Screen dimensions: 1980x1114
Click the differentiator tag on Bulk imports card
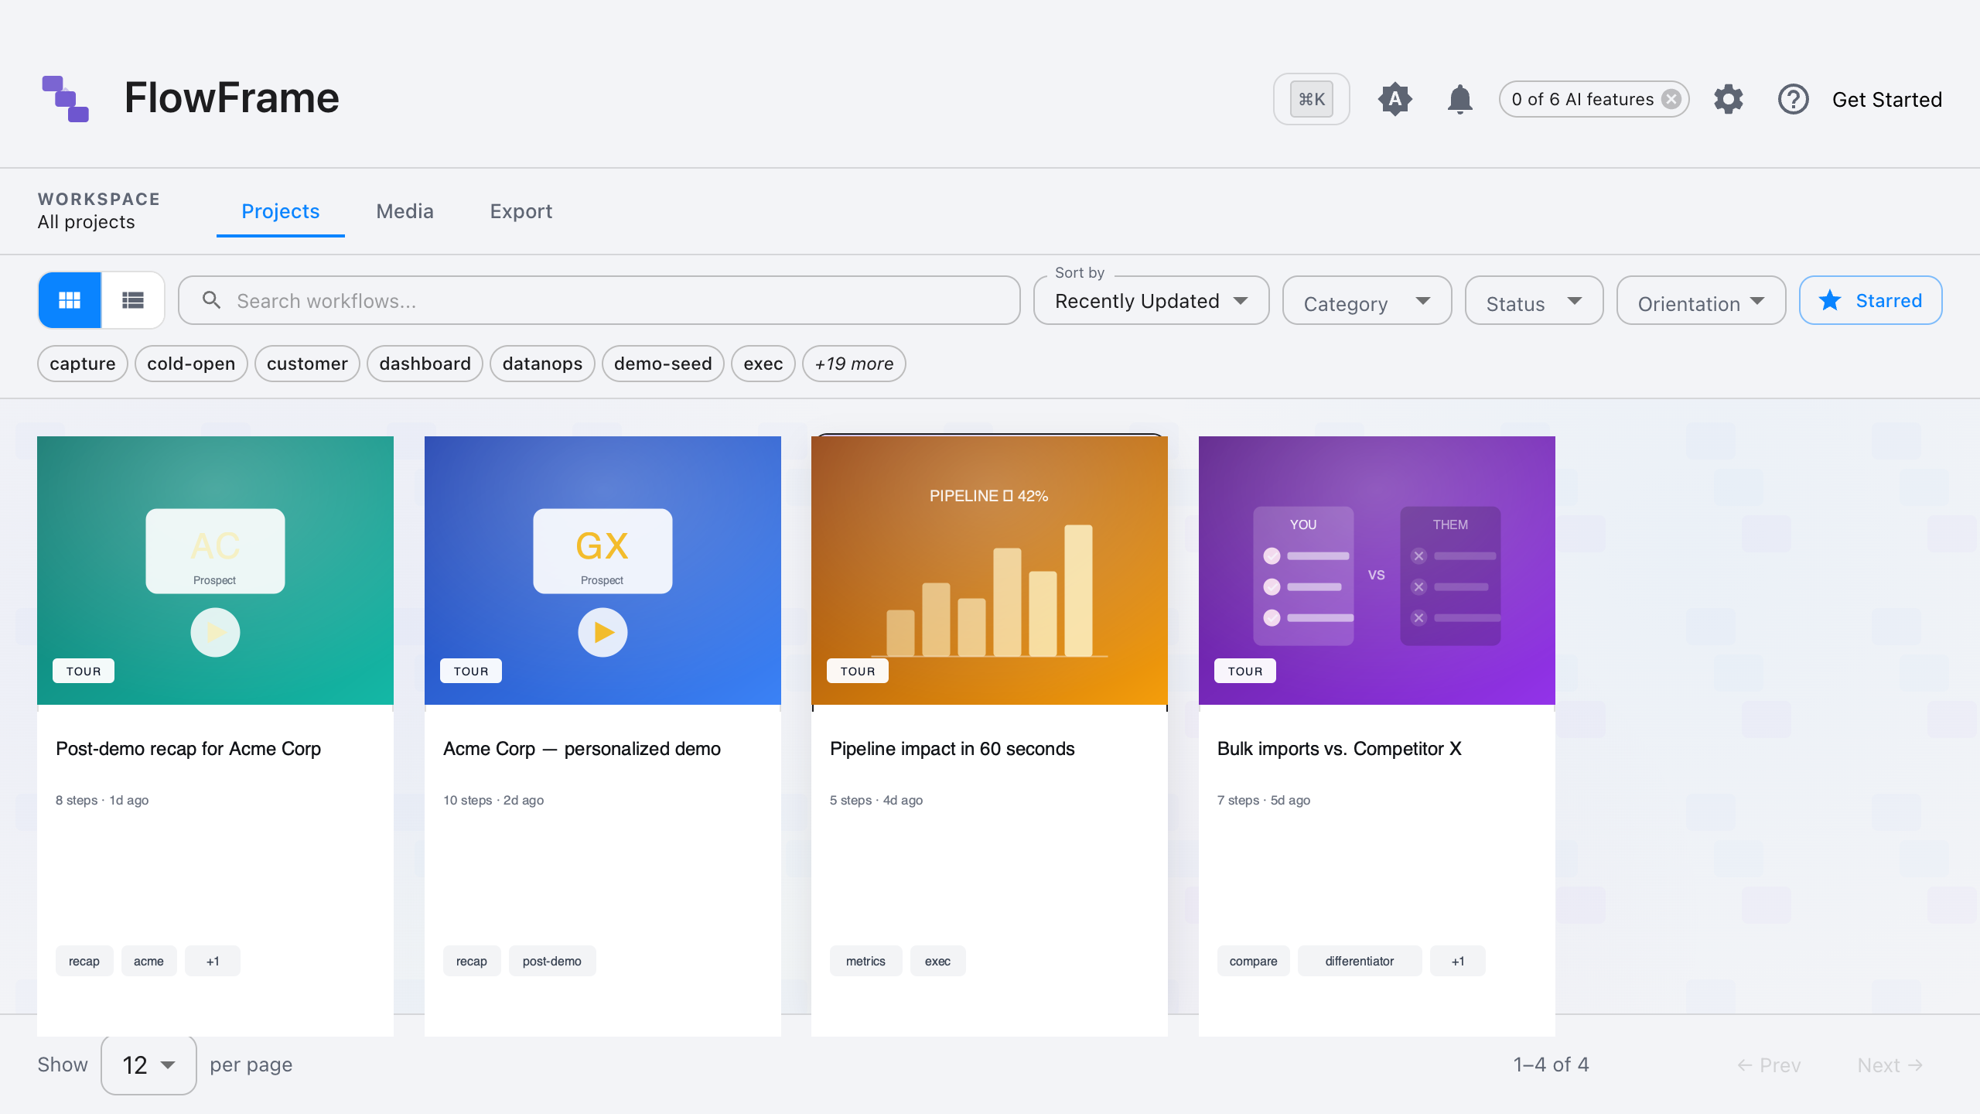point(1360,961)
